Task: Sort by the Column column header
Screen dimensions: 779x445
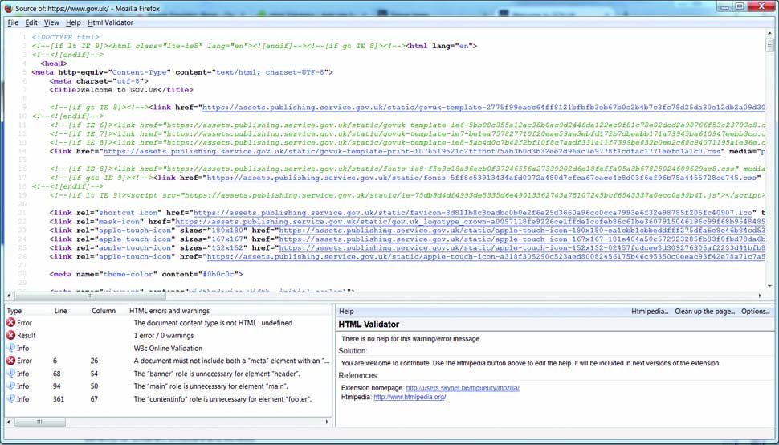Action: [x=104, y=311]
